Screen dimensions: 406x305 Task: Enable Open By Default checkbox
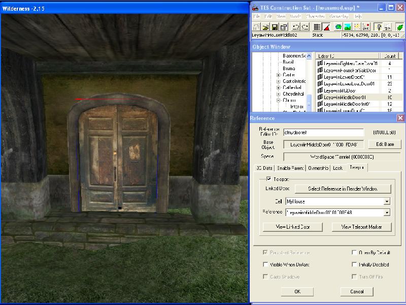pos(354,252)
